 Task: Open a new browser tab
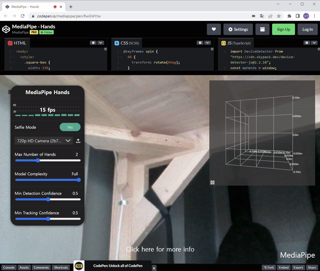tap(70, 7)
